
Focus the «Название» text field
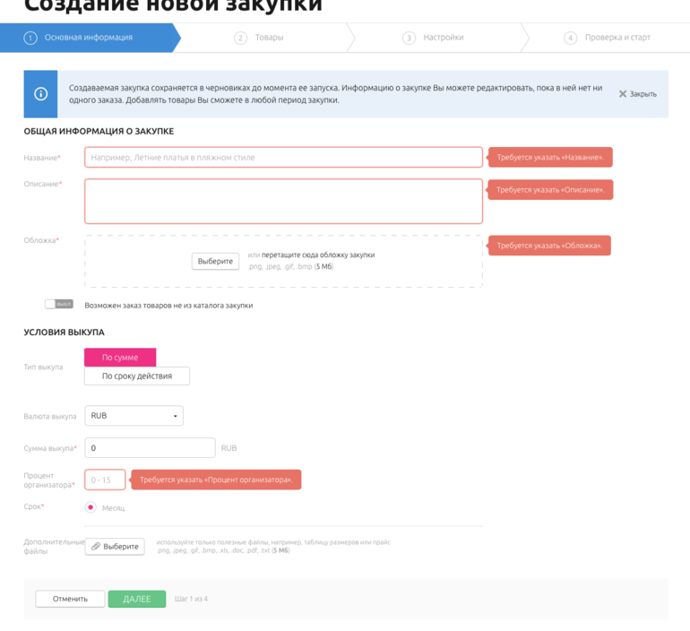tap(283, 158)
